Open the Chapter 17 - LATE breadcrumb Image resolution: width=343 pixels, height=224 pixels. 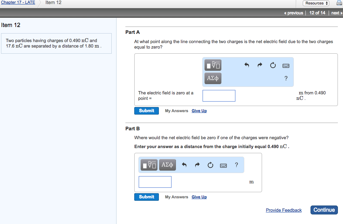18,2
